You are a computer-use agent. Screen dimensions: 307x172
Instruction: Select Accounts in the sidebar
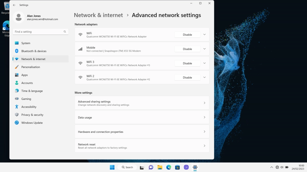(x=41, y=83)
